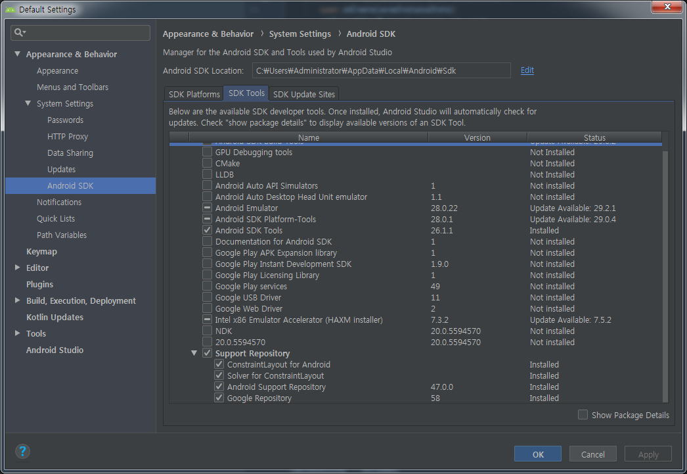Click the Edit SDK location link
This screenshot has width=687, height=474.
tap(527, 70)
